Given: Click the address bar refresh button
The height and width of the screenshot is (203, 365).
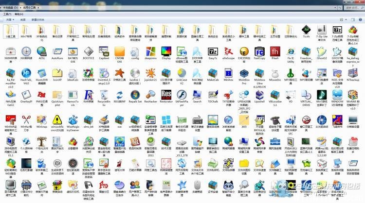Looking at the screenshot, I should [340, 8].
